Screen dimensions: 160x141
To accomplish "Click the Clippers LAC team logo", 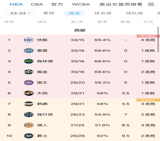I will pyautogui.click(x=29, y=40).
